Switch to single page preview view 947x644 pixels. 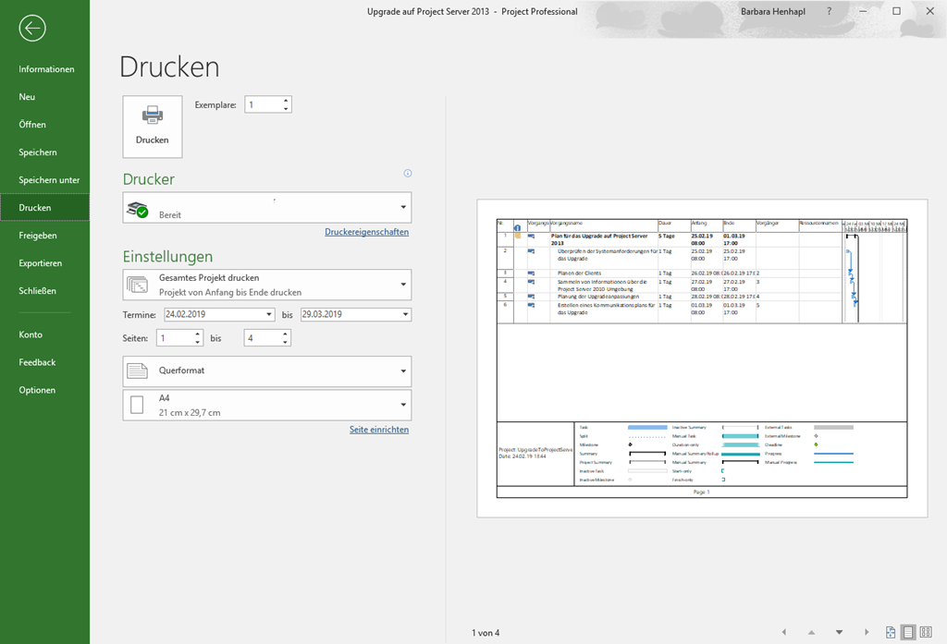click(x=908, y=632)
